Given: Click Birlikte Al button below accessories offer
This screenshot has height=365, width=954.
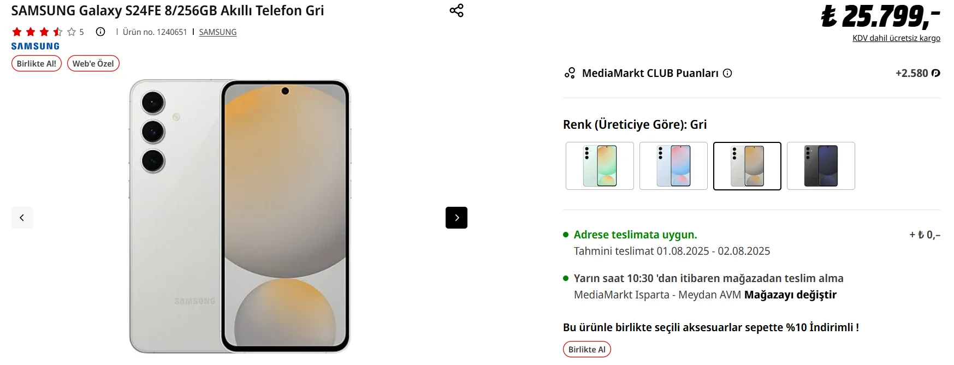Looking at the screenshot, I should pos(587,349).
